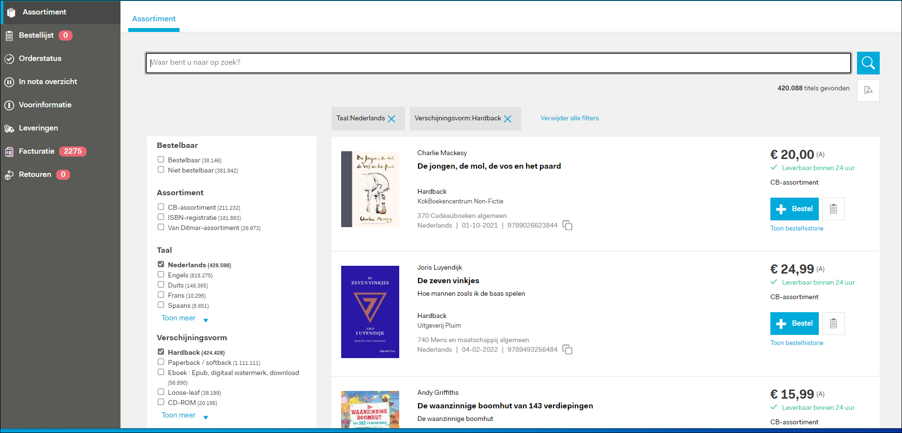Open Bestellijst menu item
The height and width of the screenshot is (433, 902).
pos(36,35)
